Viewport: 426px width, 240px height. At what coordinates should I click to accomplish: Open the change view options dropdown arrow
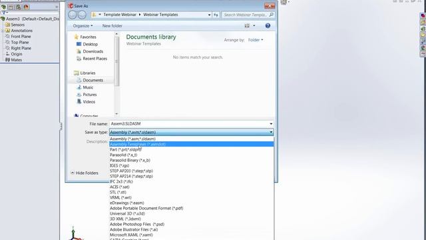point(254,25)
